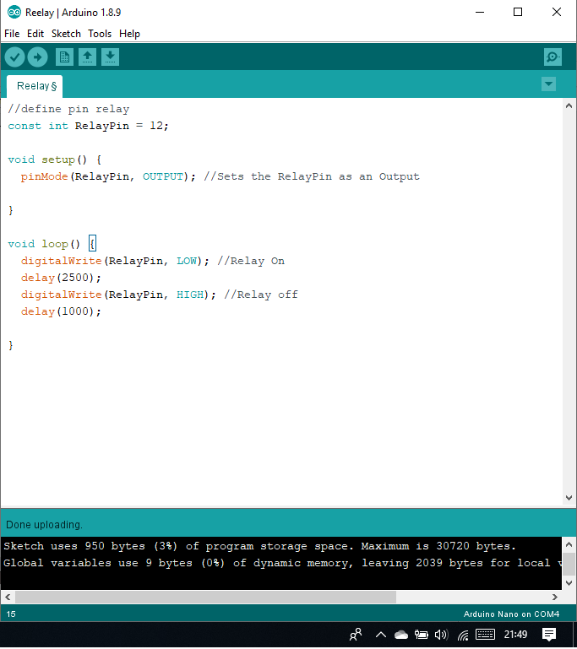577x649 pixels.
Task: Click 'Arduino Nano on COM4' board status
Action: point(511,614)
